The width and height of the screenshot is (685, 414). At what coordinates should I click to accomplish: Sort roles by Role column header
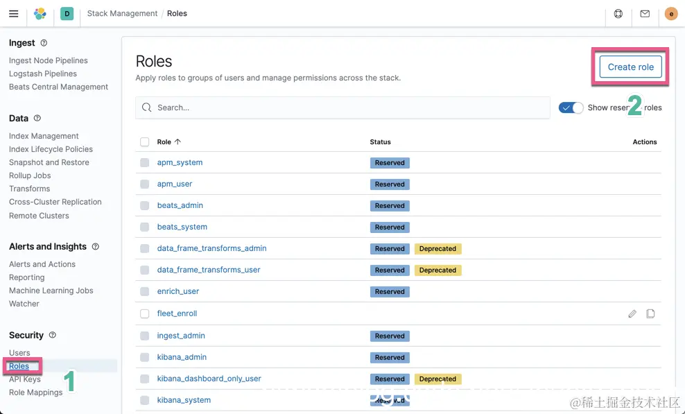tap(168, 141)
